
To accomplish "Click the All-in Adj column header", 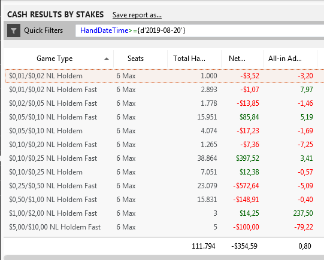I will (x=290, y=59).
